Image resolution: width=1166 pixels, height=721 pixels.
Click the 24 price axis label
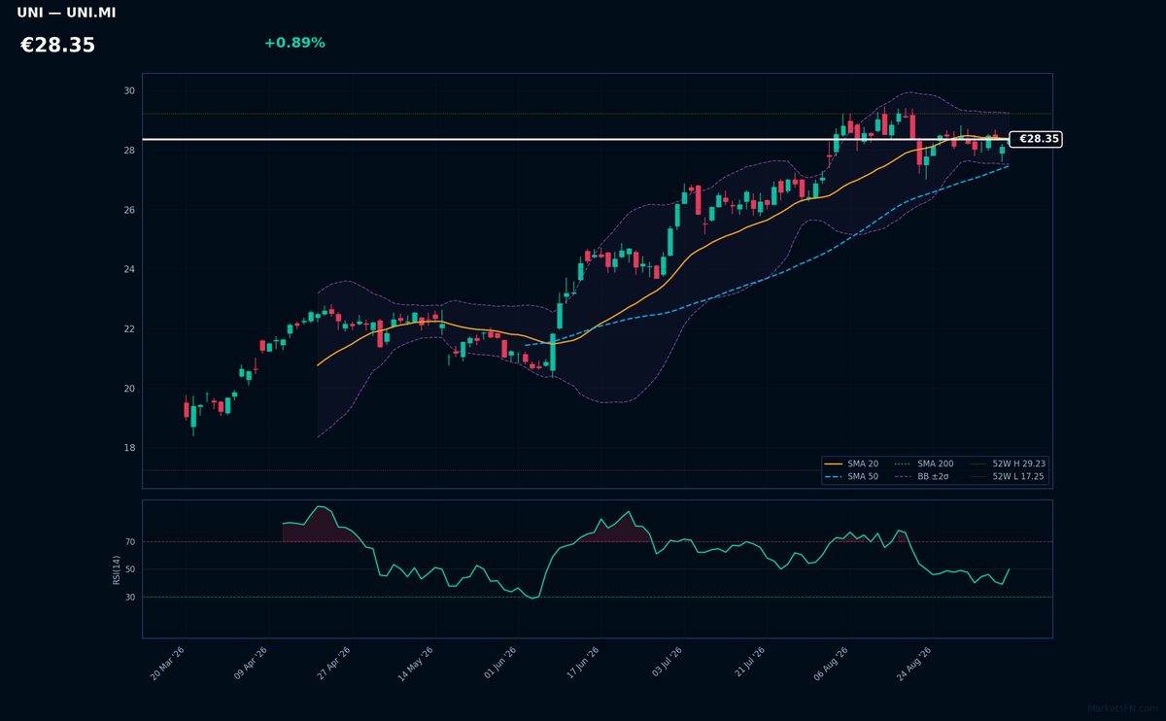(129, 269)
